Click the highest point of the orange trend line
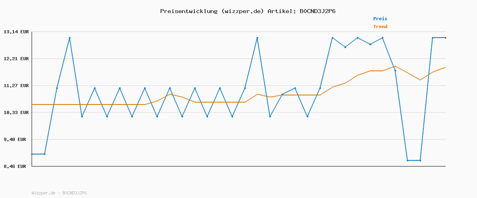This screenshot has width=477, height=198. tap(395, 66)
